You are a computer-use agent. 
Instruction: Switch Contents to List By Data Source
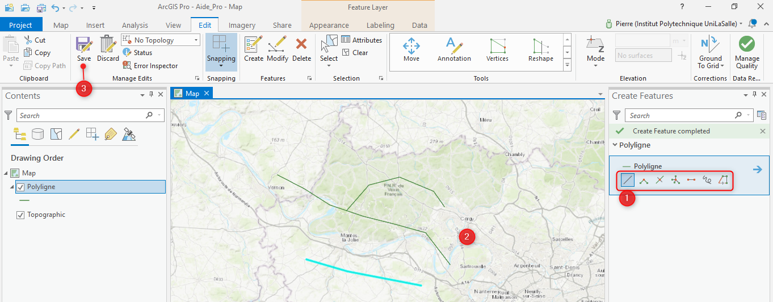(38, 134)
